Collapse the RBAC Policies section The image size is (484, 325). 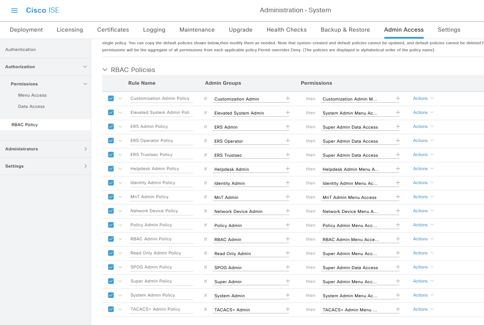[x=105, y=70]
